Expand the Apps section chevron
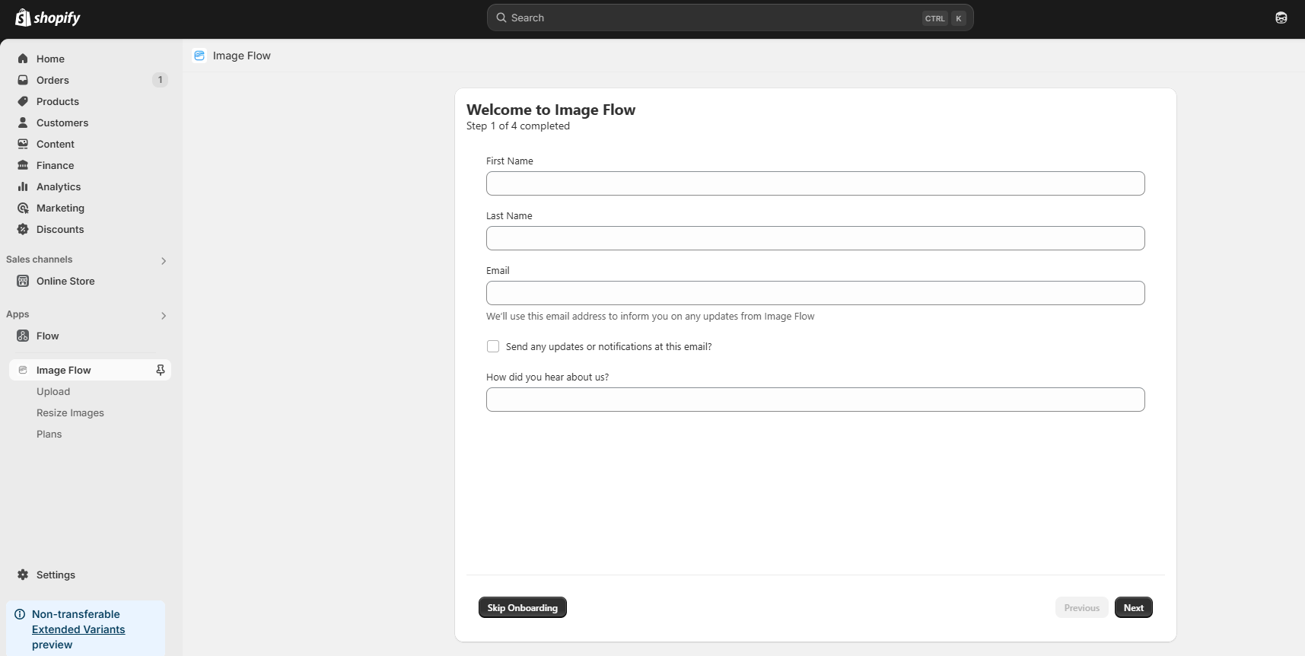The height and width of the screenshot is (656, 1305). click(164, 316)
